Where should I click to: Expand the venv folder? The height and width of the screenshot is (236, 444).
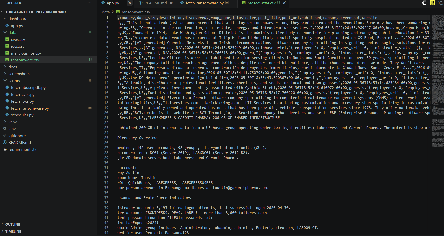pyautogui.click(x=5, y=122)
